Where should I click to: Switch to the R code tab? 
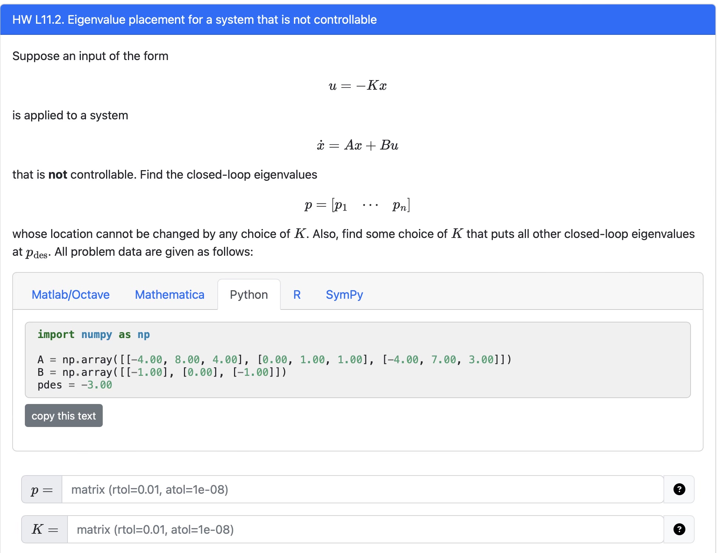[x=296, y=295]
